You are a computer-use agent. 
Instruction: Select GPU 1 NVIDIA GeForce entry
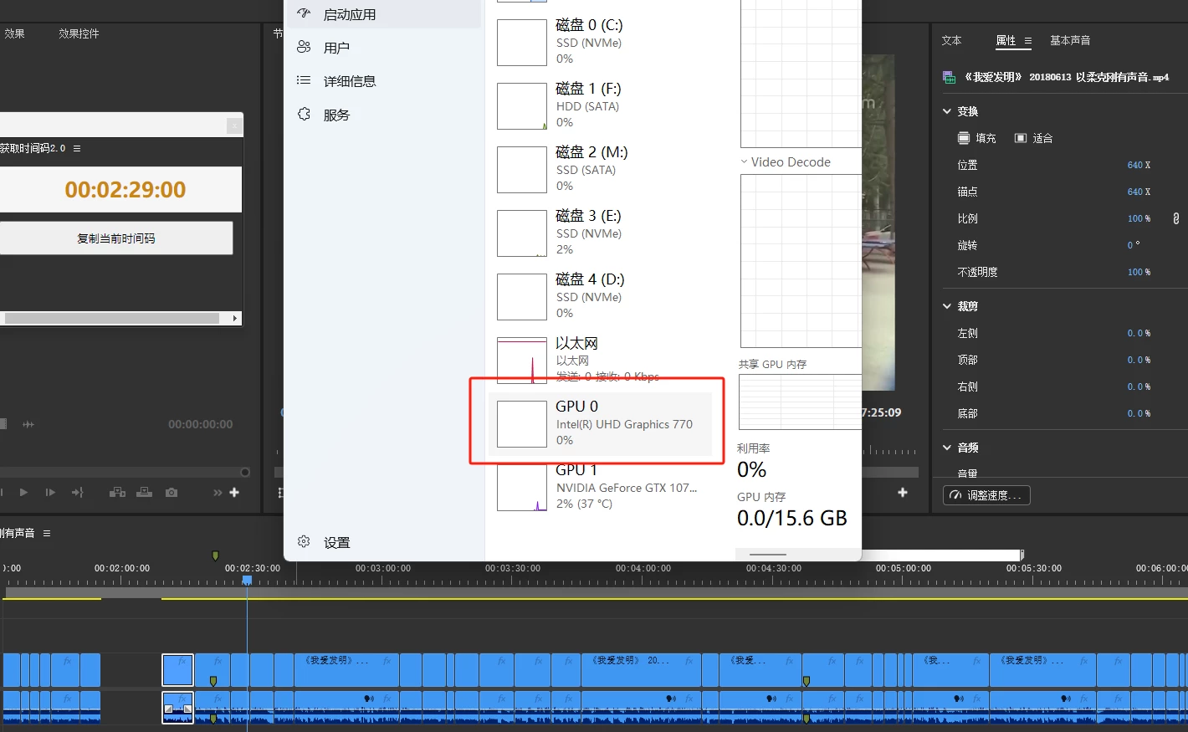600,488
